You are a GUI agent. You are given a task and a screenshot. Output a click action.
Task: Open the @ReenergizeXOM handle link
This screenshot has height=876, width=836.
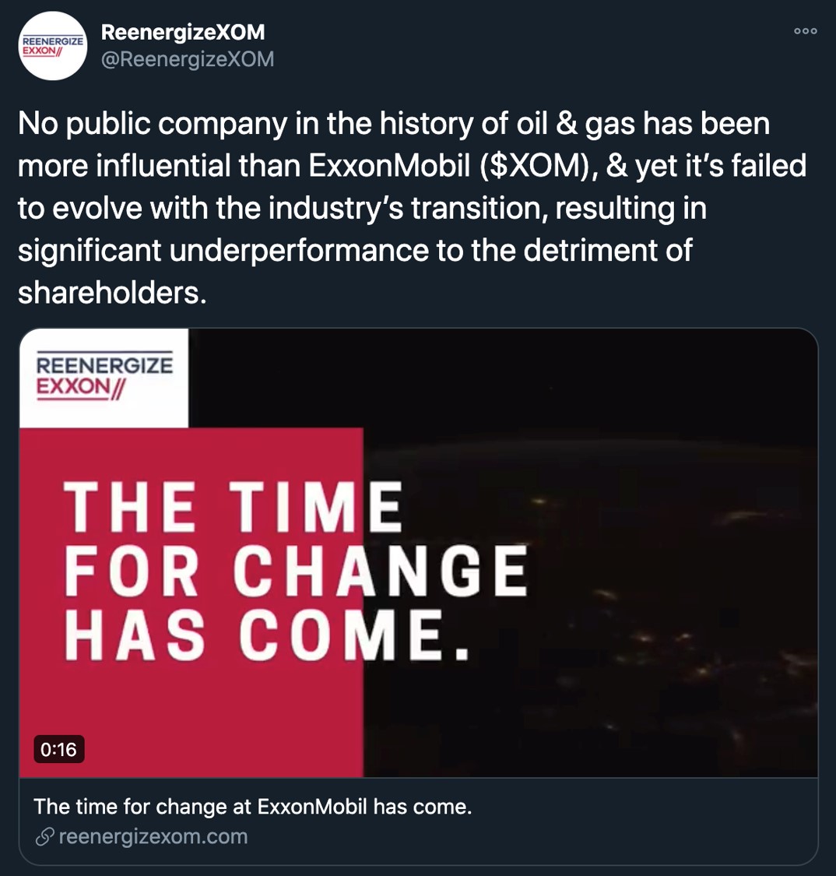pyautogui.click(x=188, y=59)
